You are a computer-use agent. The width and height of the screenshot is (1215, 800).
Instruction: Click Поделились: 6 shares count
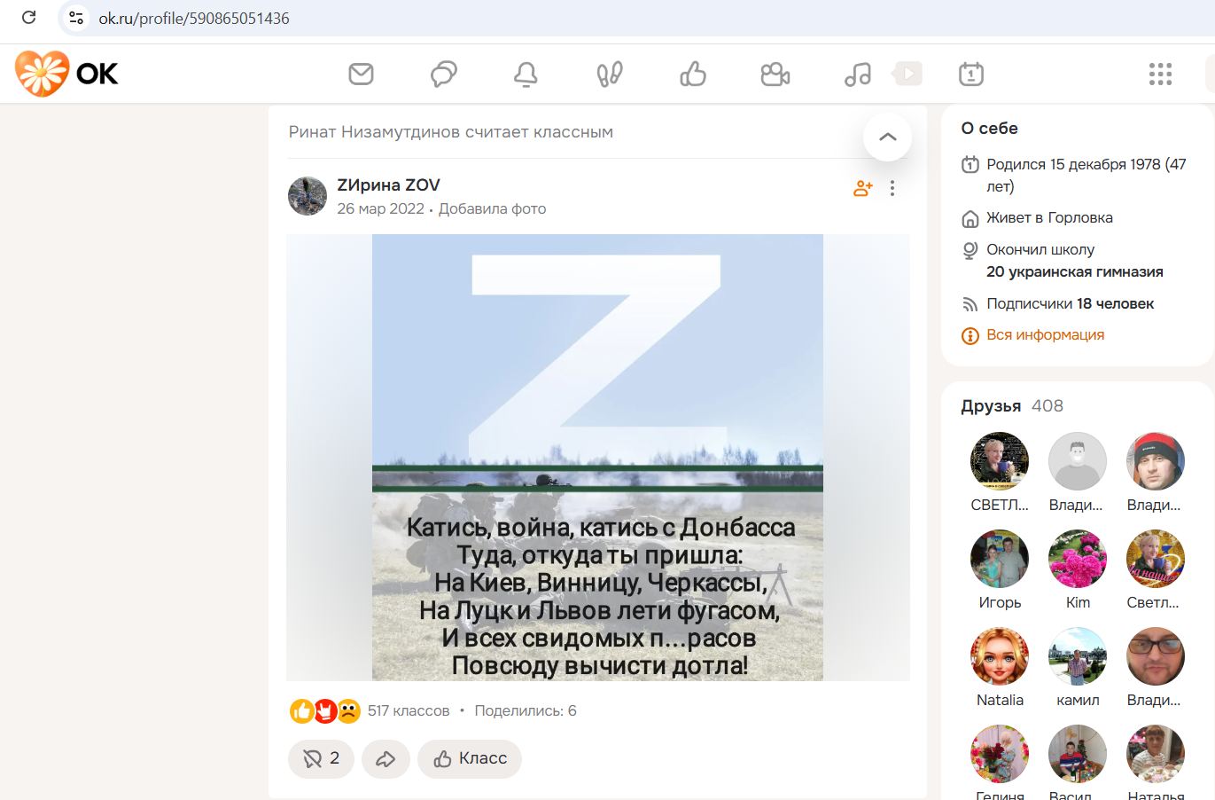tap(526, 710)
